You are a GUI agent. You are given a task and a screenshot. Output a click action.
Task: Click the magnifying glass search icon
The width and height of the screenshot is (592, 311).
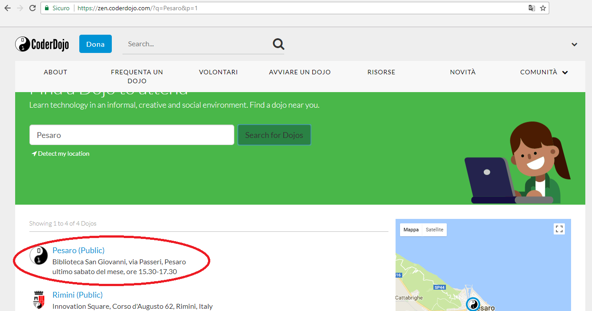tap(278, 44)
